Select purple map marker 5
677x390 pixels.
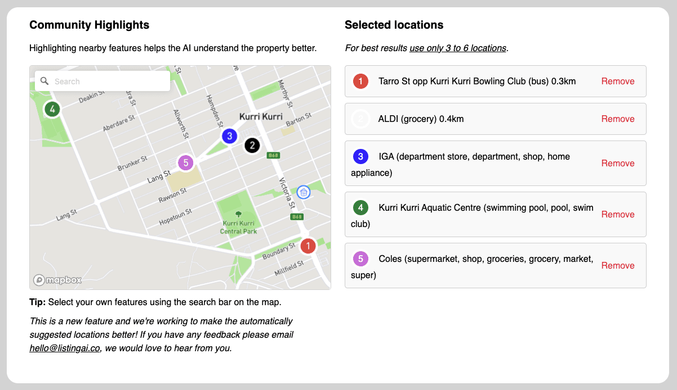[x=185, y=163]
